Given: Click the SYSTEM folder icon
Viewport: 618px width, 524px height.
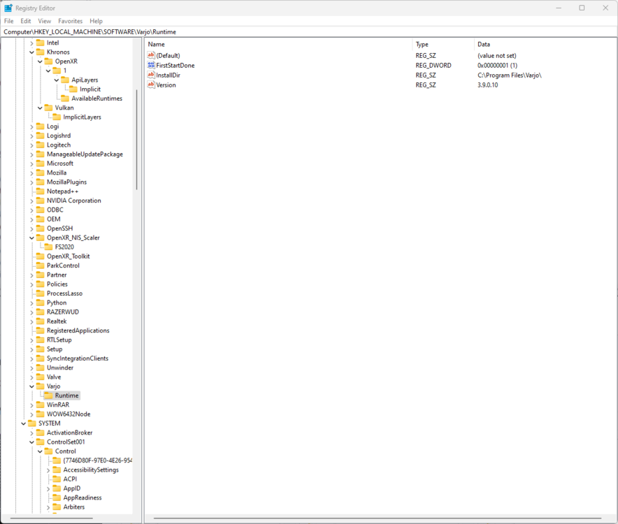Looking at the screenshot, I should (32, 423).
